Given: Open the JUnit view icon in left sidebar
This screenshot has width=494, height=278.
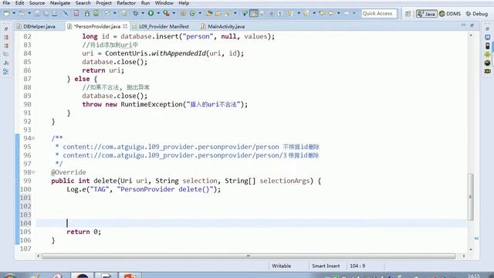Looking at the screenshot, I should point(6,63).
